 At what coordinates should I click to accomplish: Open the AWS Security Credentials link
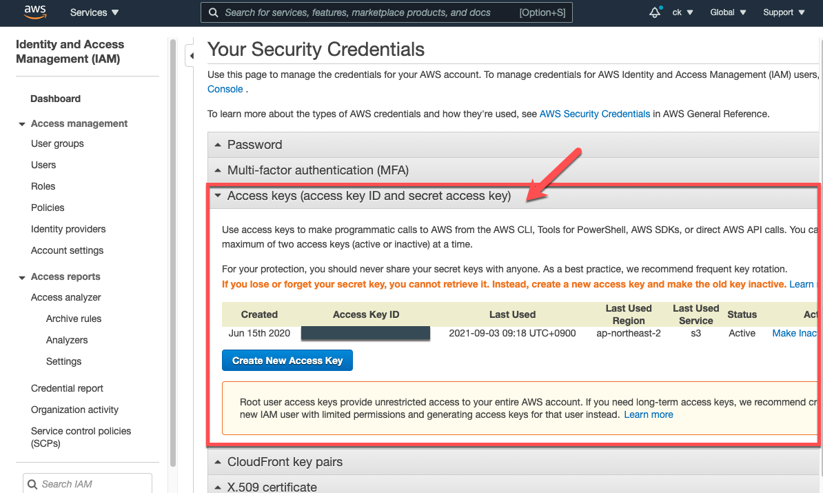click(x=594, y=114)
